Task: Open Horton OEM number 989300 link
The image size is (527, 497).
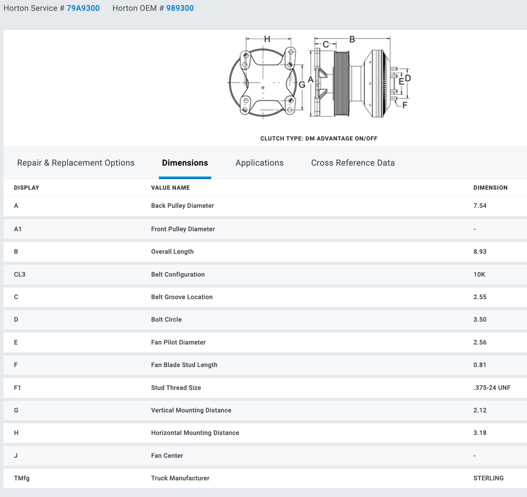Action: pyautogui.click(x=180, y=8)
